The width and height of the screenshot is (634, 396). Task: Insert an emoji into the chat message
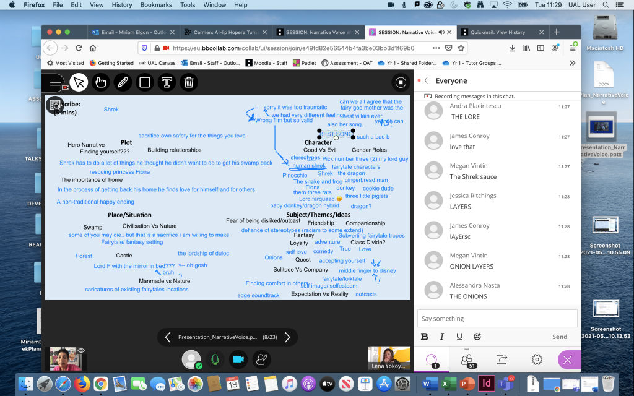tap(477, 337)
